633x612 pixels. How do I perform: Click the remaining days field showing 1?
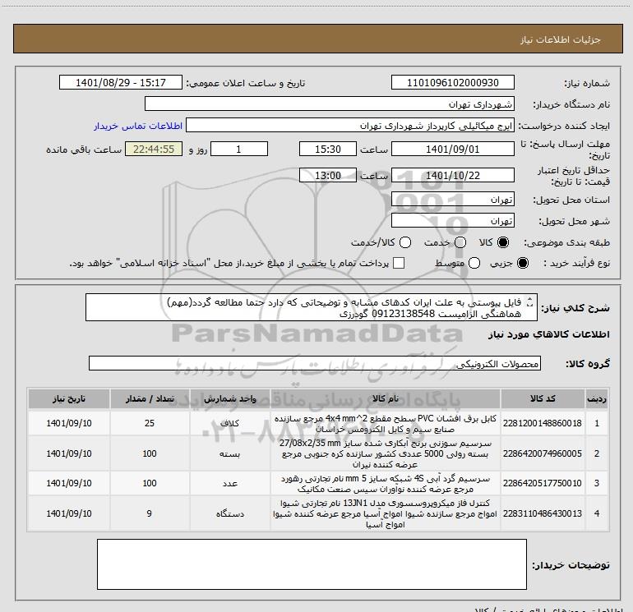[239, 149]
